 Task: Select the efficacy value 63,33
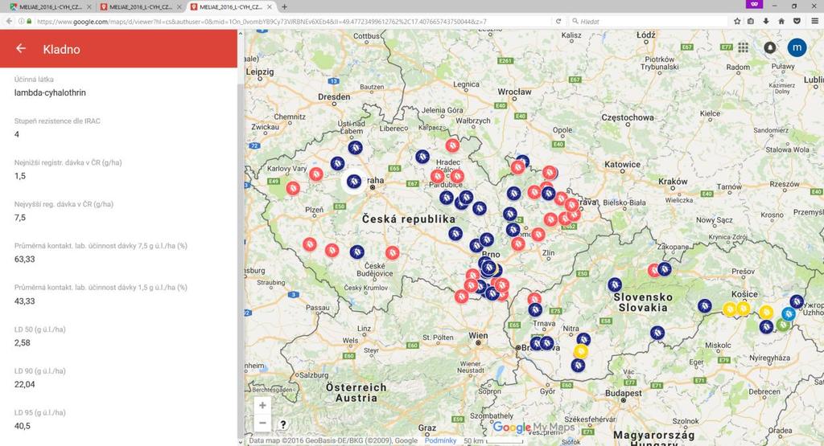pyautogui.click(x=24, y=260)
